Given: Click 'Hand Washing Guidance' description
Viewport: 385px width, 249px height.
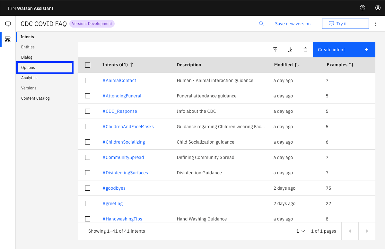Looking at the screenshot, I should [202, 219].
